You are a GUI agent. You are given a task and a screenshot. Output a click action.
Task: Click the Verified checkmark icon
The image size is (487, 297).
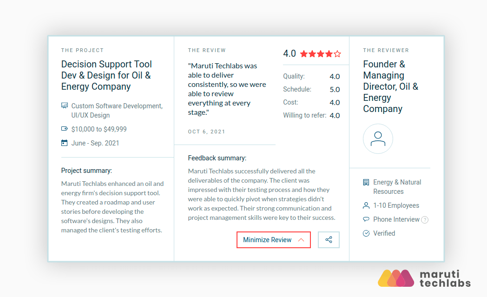(x=366, y=233)
